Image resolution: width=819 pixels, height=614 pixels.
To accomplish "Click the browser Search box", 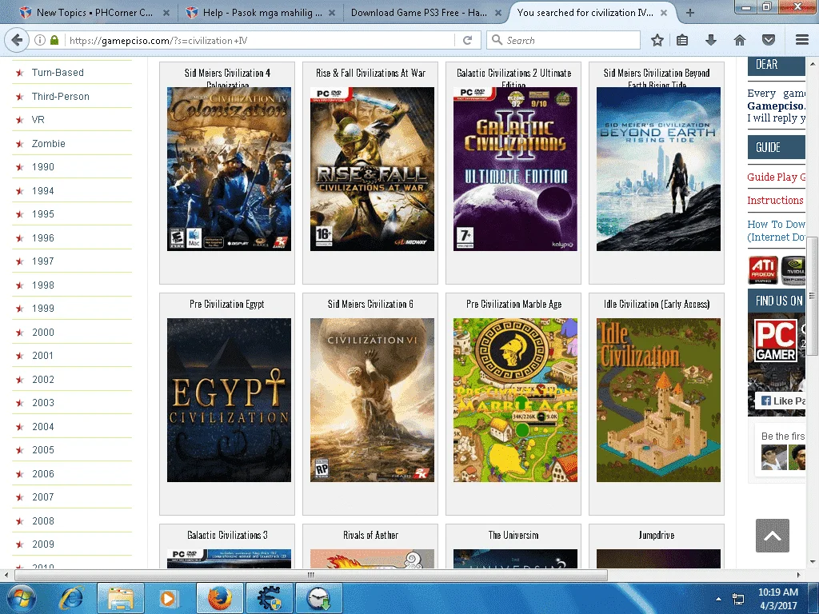I will 563,40.
